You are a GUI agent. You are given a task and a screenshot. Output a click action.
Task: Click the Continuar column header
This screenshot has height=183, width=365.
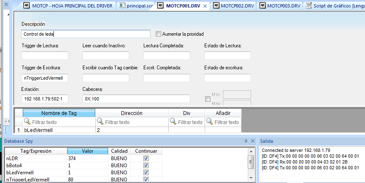tap(146, 151)
